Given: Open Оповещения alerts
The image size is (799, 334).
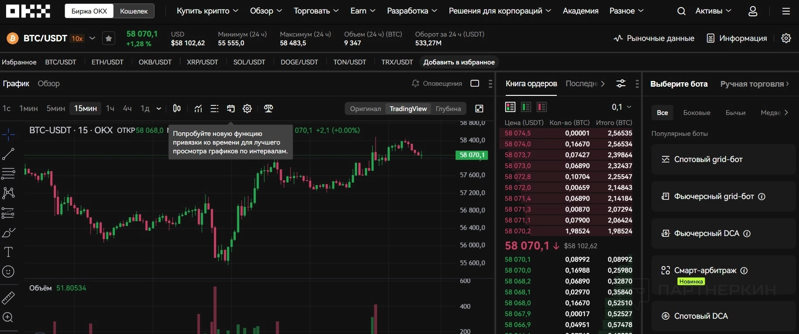Looking at the screenshot, I should (x=437, y=83).
